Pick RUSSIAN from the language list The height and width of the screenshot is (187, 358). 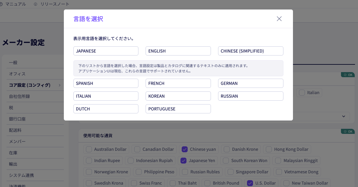pyautogui.click(x=251, y=96)
